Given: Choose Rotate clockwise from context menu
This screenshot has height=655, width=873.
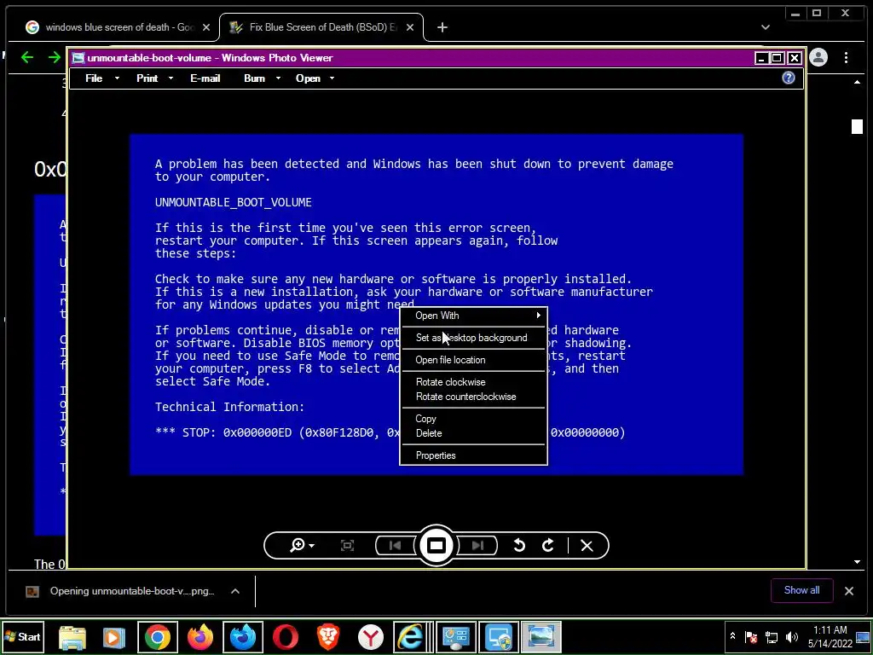Looking at the screenshot, I should tap(473, 382).
